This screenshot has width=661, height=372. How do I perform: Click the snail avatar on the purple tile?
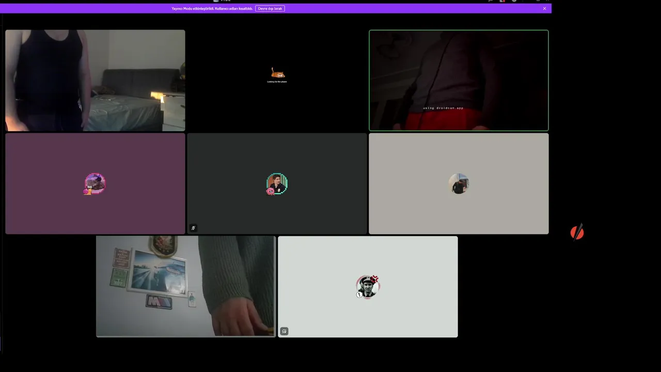click(95, 184)
